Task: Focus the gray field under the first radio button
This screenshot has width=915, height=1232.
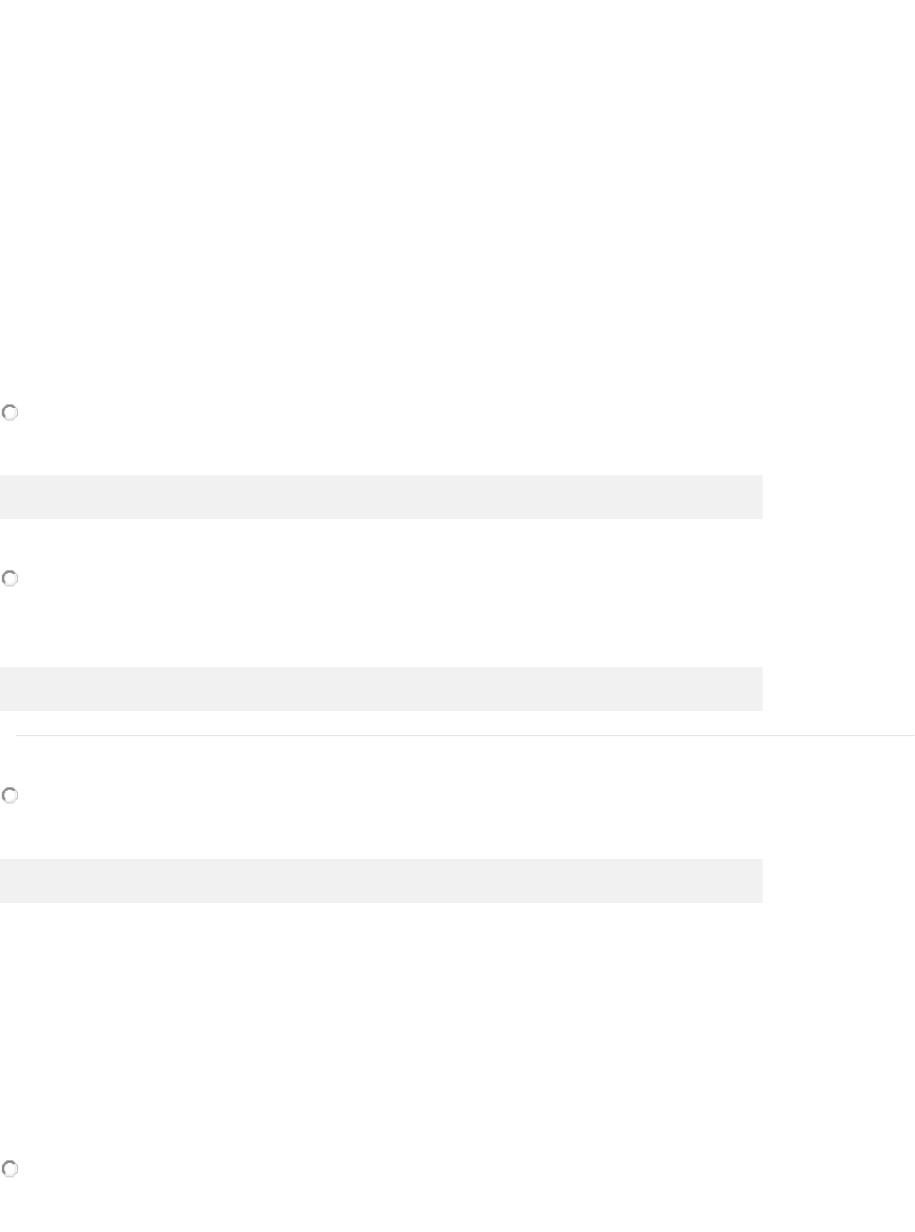Action: 381,497
